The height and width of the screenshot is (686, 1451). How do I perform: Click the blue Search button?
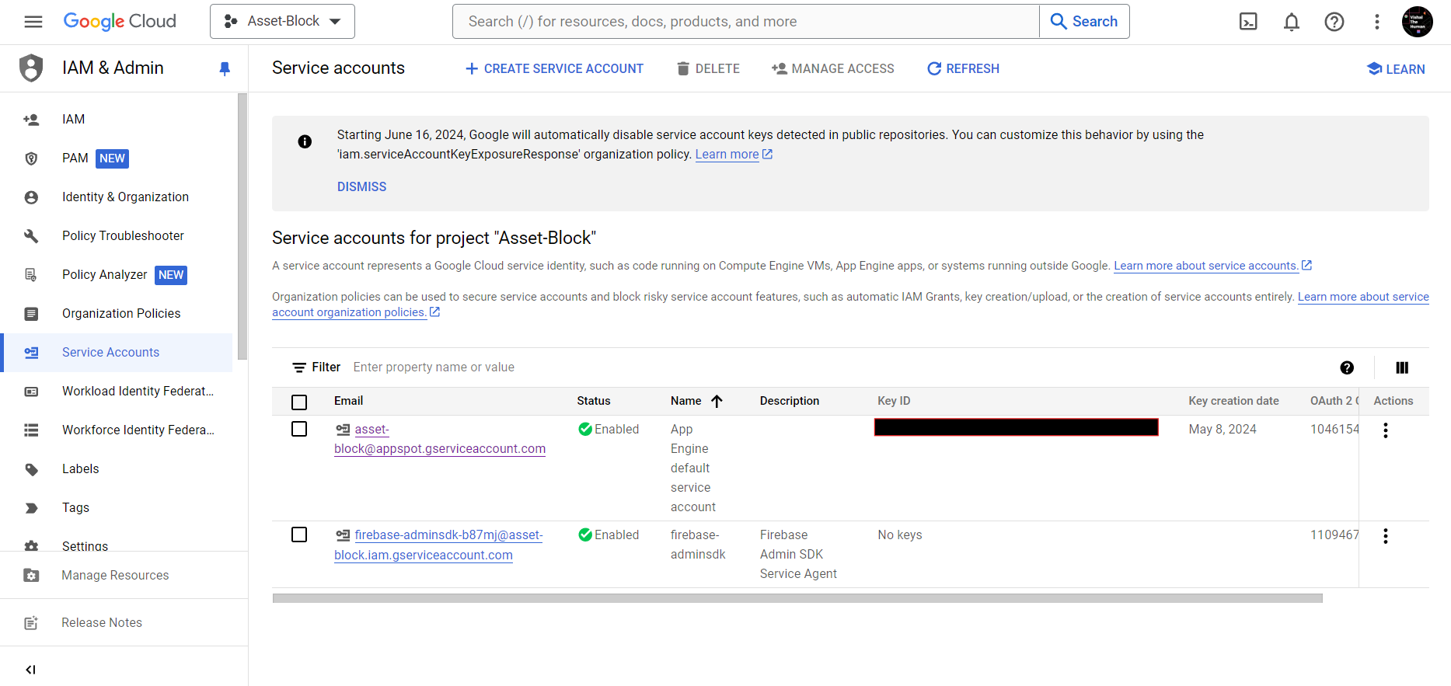(1084, 22)
